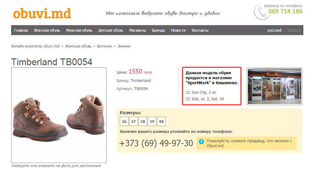The width and height of the screenshot is (312, 172).
Task: Switch language to română
Action: click(294, 30)
